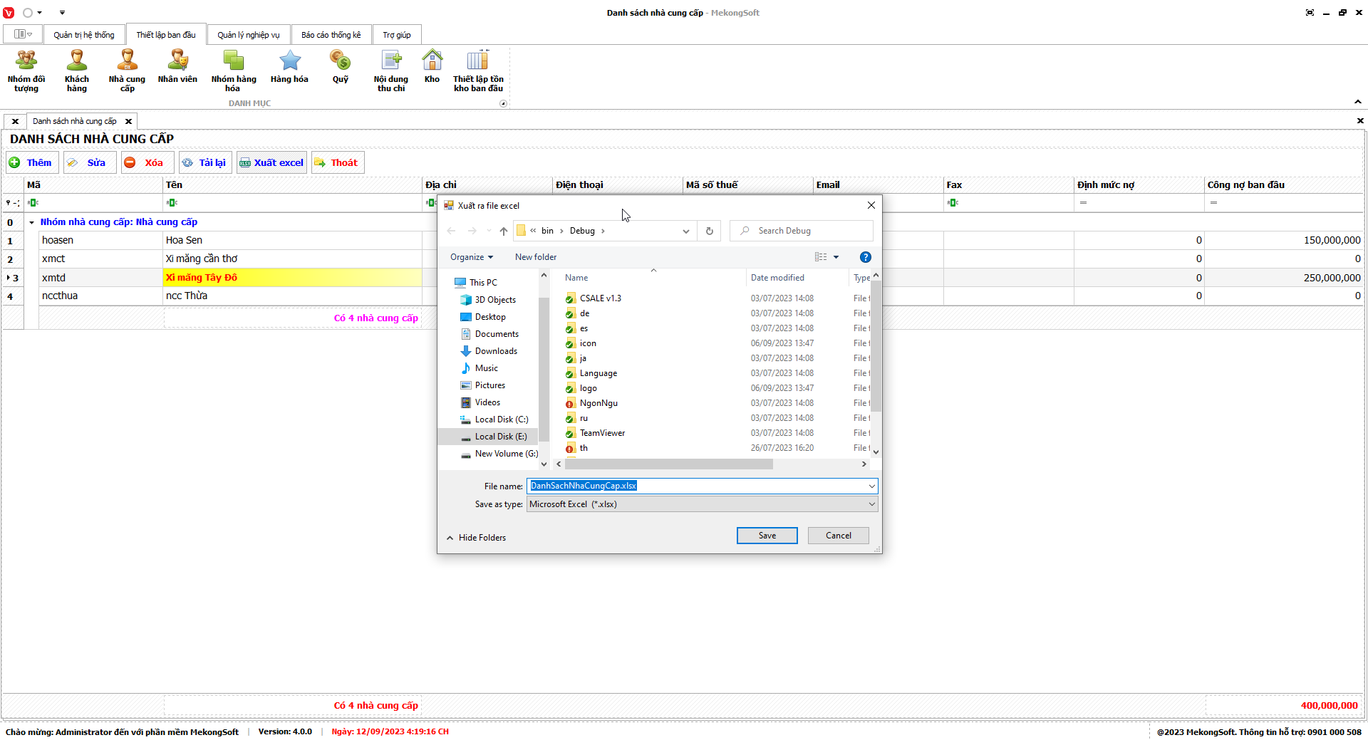Collapse the dialog with Hide Folders
This screenshot has width=1368, height=740.
click(476, 538)
